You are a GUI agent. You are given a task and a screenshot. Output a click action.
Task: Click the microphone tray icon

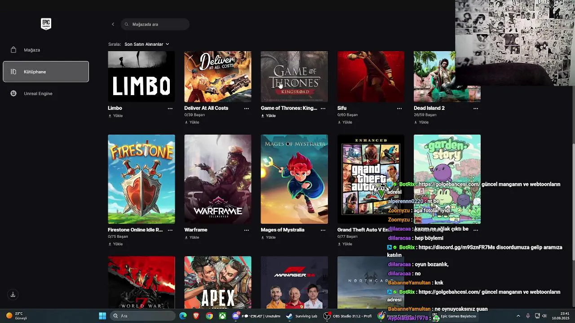(x=528, y=316)
